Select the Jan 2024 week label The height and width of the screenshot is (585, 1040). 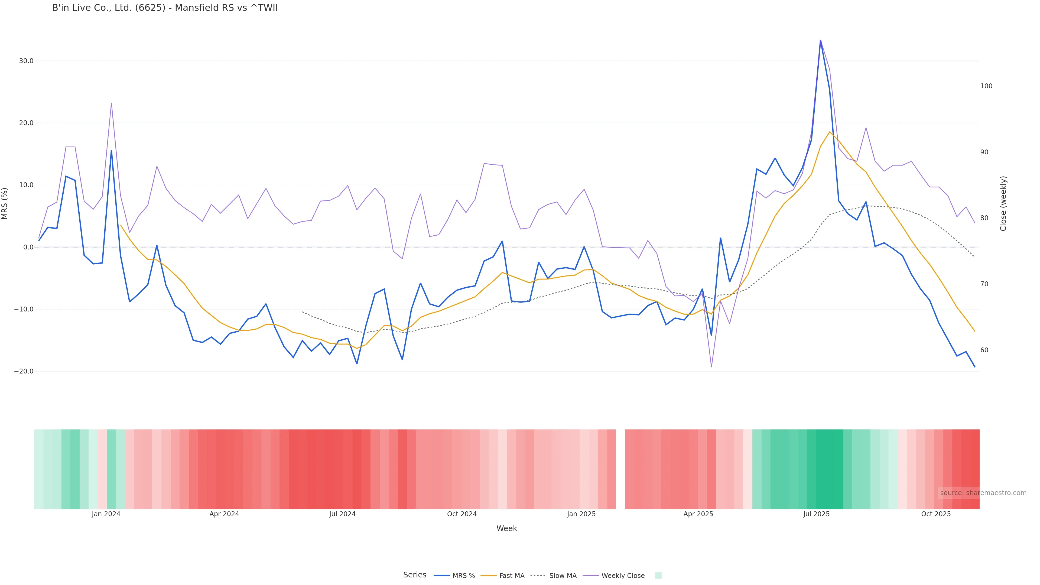click(106, 514)
